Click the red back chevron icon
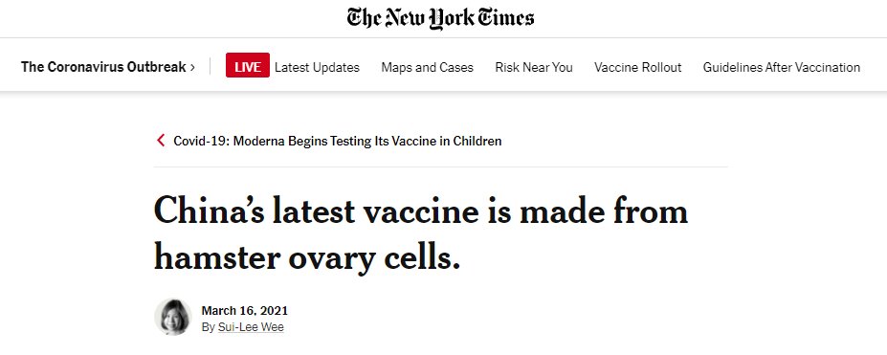This screenshot has height=355, width=887. [x=161, y=141]
